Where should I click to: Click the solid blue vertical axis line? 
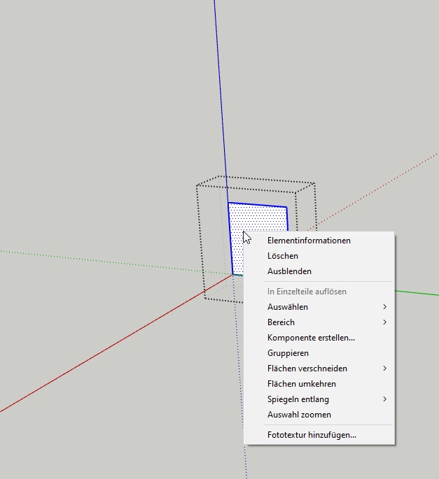[x=220, y=105]
